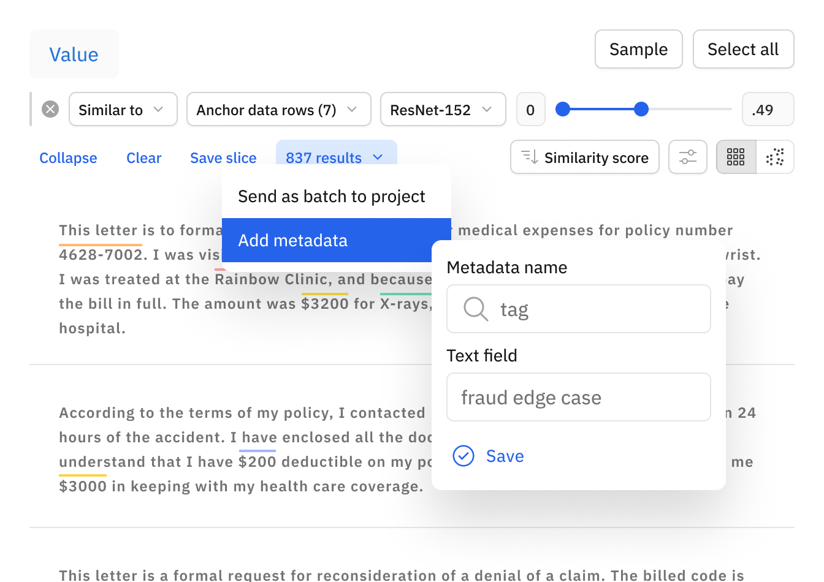Clear the current filters
The width and height of the screenshot is (824, 582).
coord(144,157)
